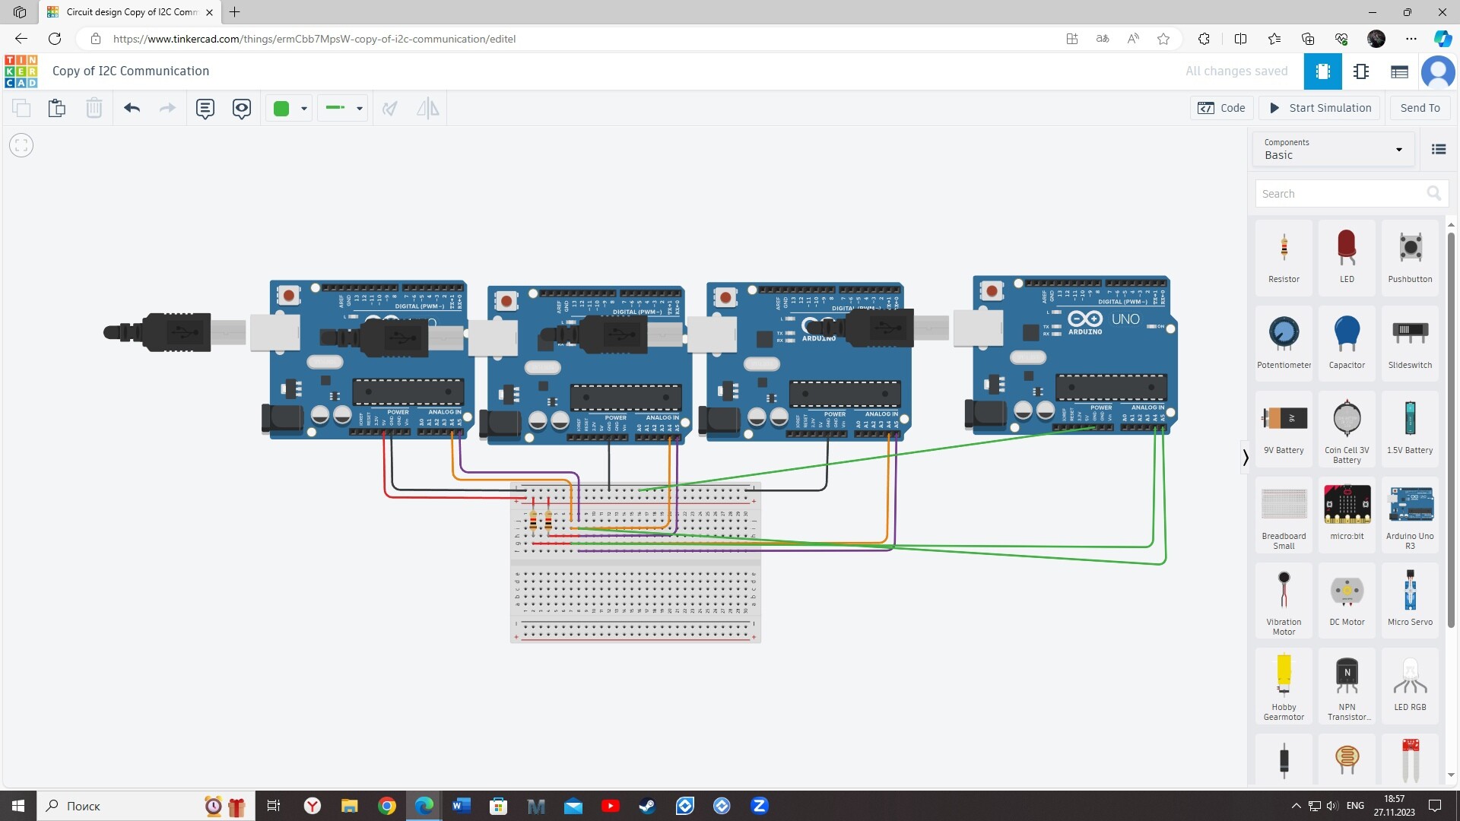1460x821 pixels.
Task: Toggle components list view
Action: click(x=1439, y=149)
